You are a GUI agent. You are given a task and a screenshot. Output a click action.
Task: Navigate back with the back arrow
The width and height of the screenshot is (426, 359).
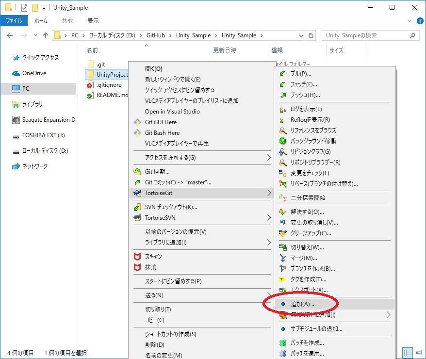(10, 35)
